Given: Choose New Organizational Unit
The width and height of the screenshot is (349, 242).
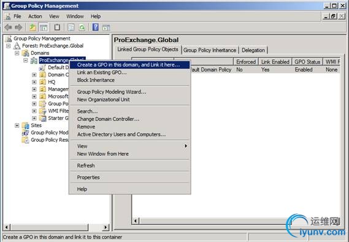Looking at the screenshot, I should [x=130, y=100].
